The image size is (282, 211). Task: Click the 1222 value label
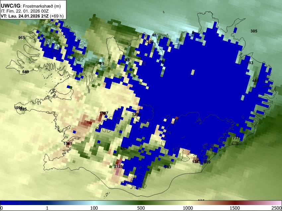click(149, 42)
